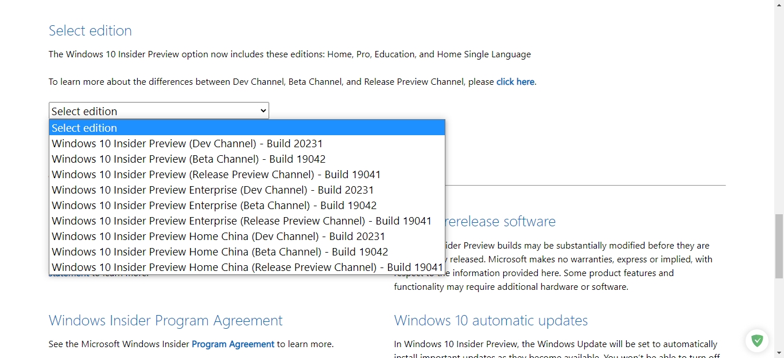The width and height of the screenshot is (784, 358).
Task: Click the scrollbar down arrow
Action: pyautogui.click(x=779, y=353)
